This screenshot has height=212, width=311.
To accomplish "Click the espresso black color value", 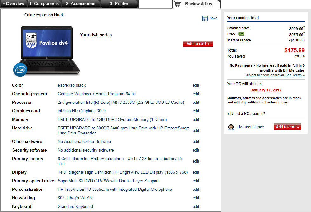I will [72, 85].
